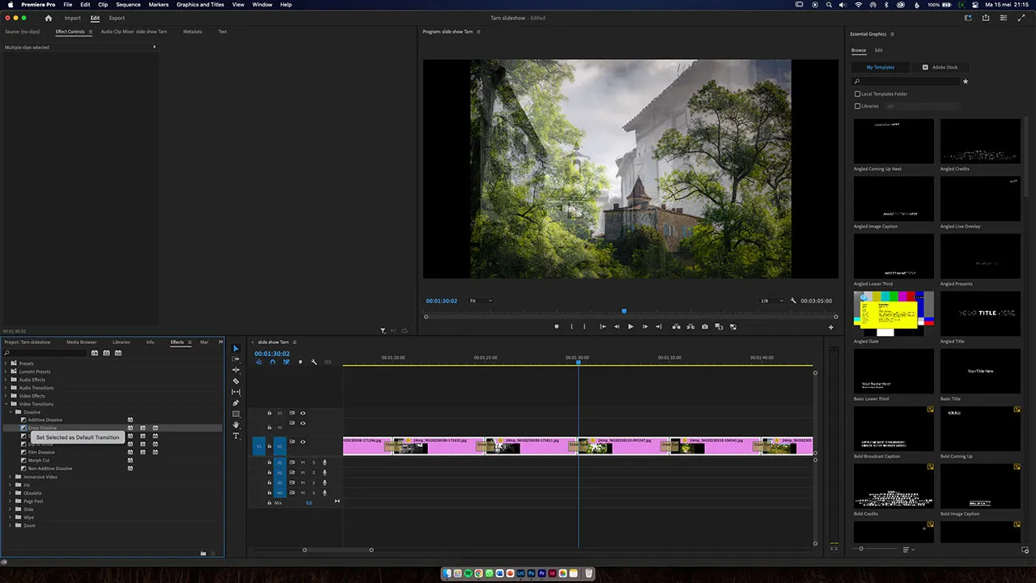Enable the Local Templates Folder checkbox
Image resolution: width=1036 pixels, height=583 pixels.
click(x=858, y=94)
